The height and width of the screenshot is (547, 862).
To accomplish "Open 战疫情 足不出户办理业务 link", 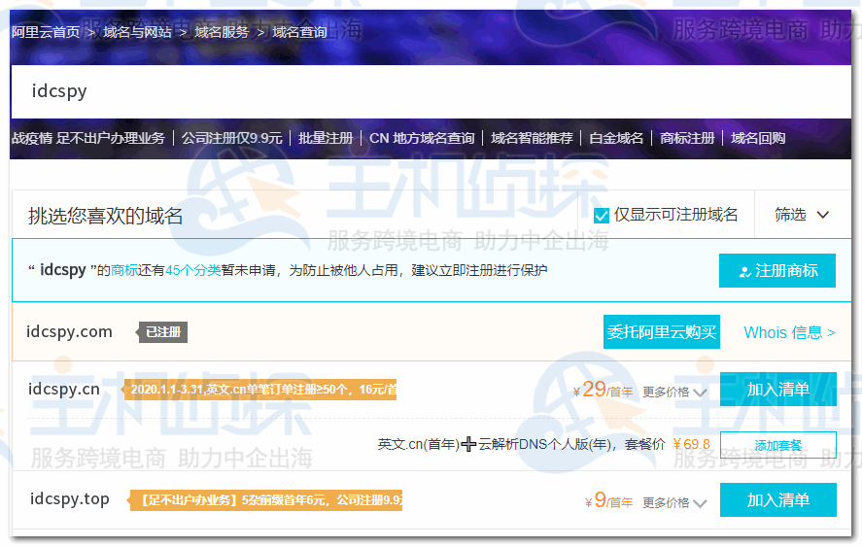I will click(x=88, y=138).
